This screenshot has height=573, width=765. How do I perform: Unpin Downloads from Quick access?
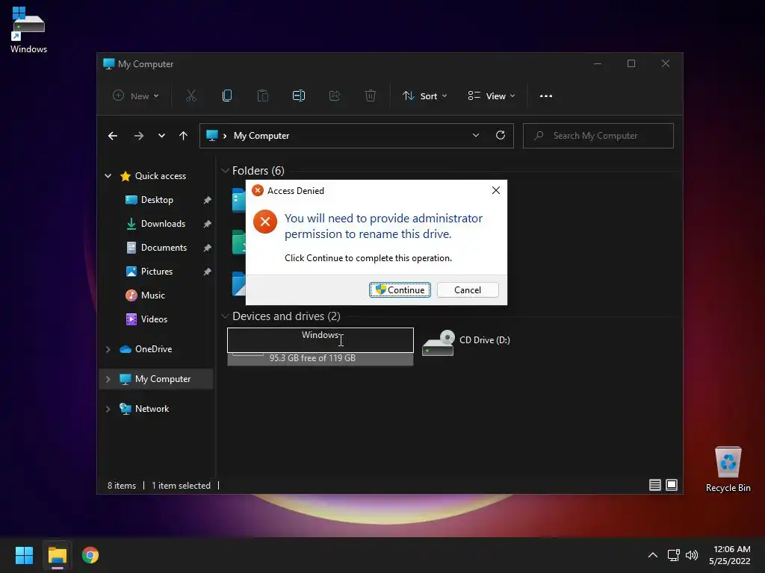tap(208, 224)
